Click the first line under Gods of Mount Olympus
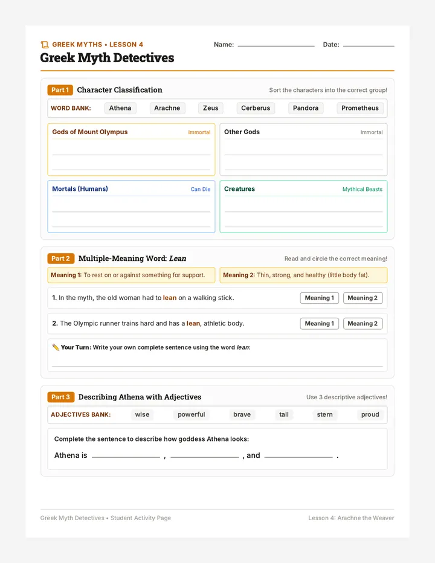This screenshot has height=563, width=435. [x=132, y=155]
